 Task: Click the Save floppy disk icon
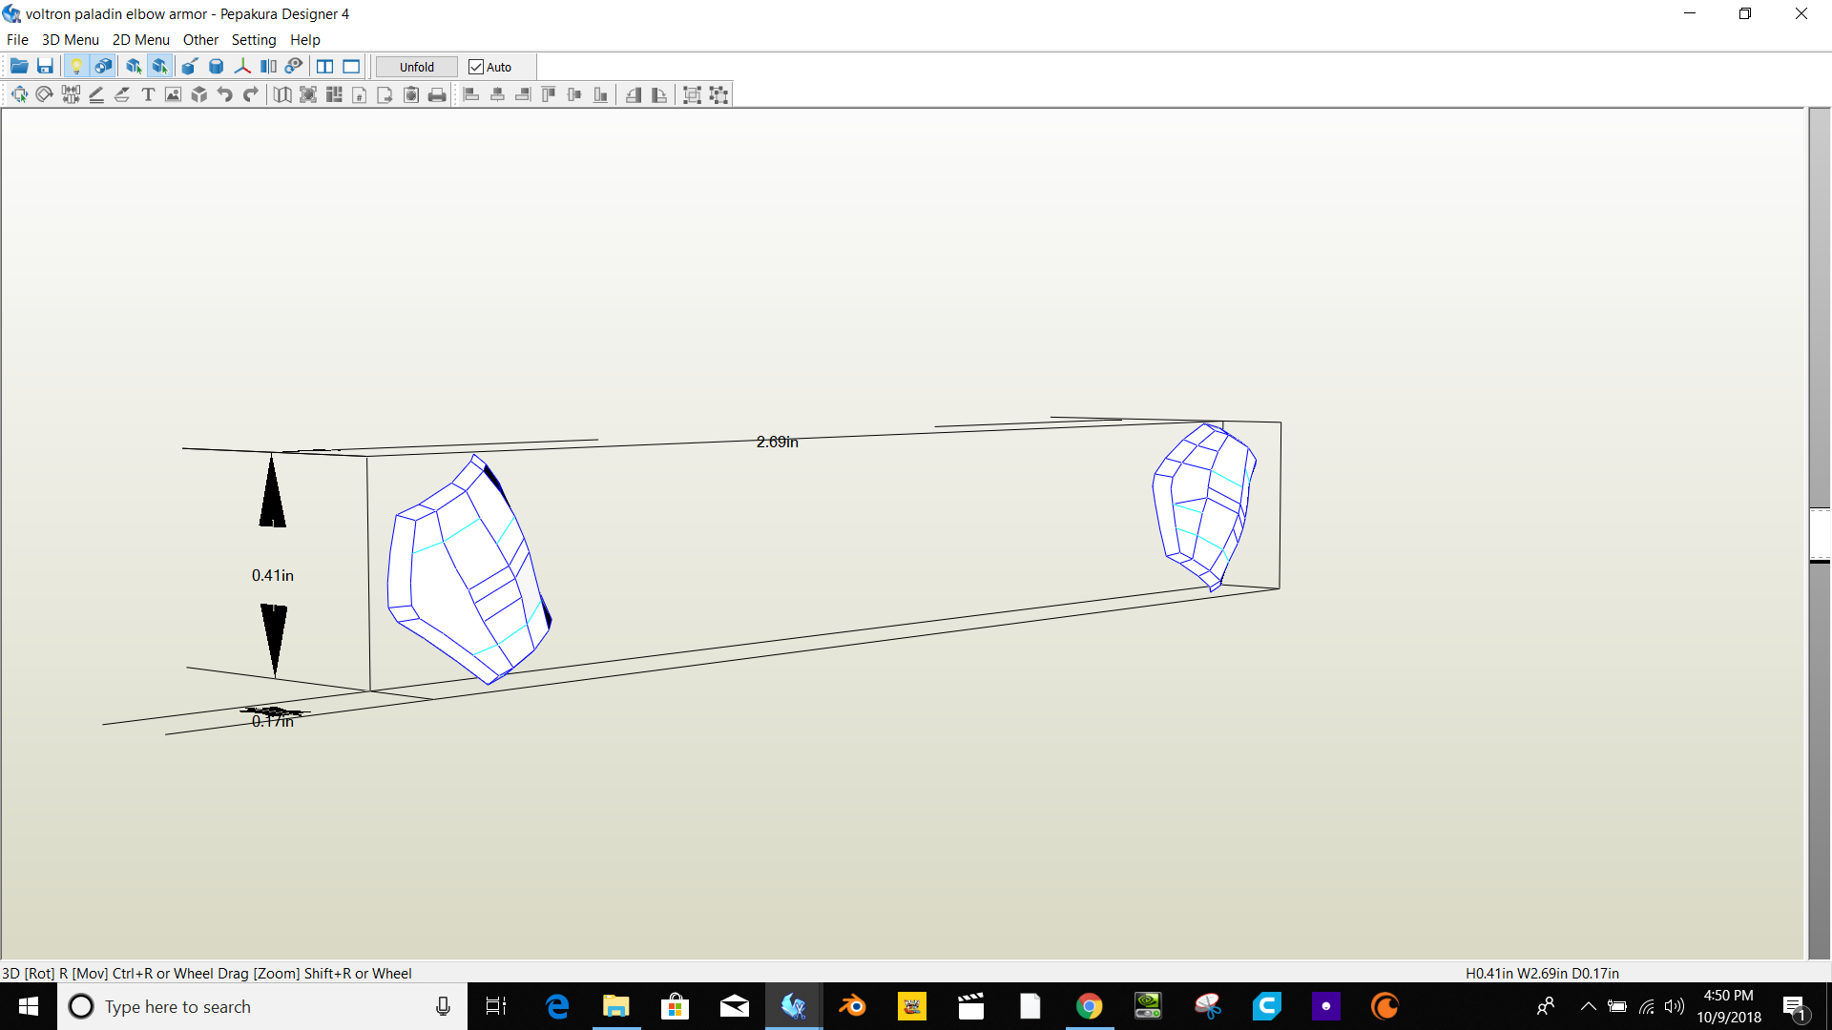coord(45,67)
